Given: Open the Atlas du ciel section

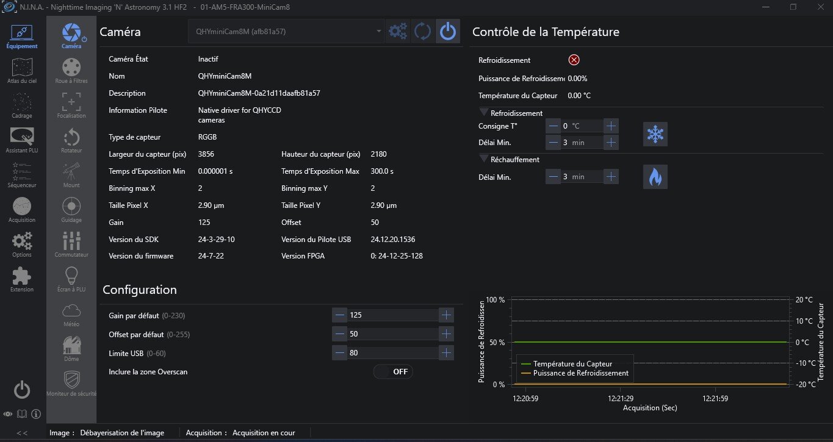Looking at the screenshot, I should pyautogui.click(x=22, y=70).
